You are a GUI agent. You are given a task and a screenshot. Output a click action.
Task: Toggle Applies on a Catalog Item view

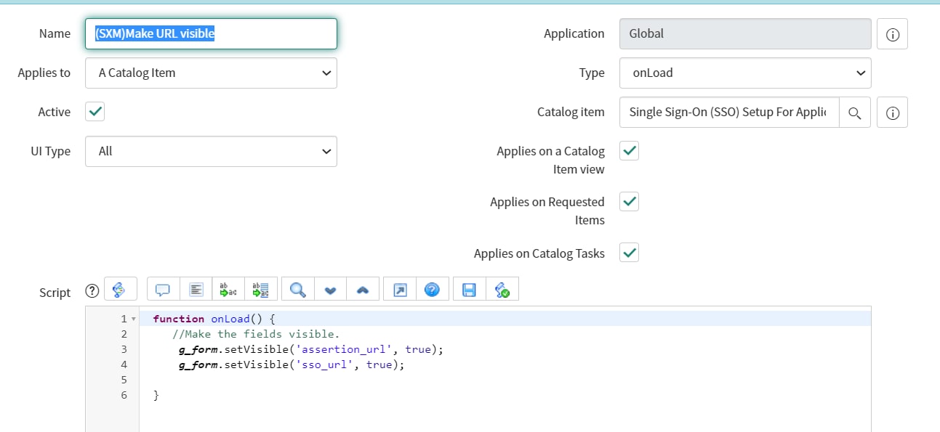click(x=630, y=151)
